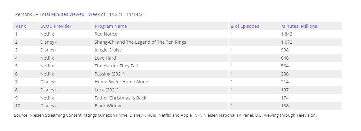Click the Rank column header
The height and width of the screenshot is (131, 361).
click(x=21, y=26)
